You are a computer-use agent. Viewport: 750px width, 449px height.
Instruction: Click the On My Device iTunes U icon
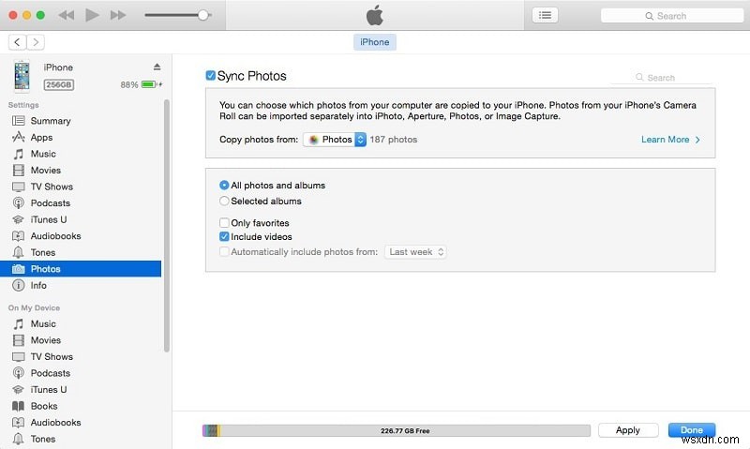point(18,390)
